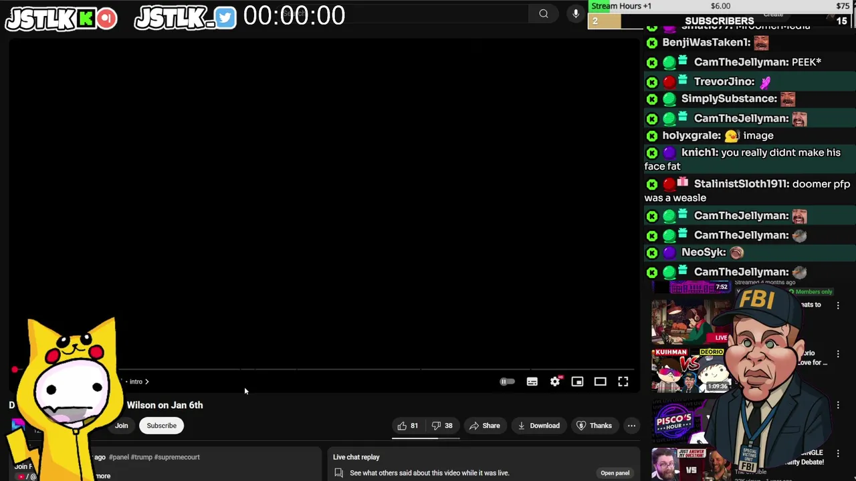Open Pisco's Hour video thumbnail
The image size is (856, 481).
tap(682, 420)
